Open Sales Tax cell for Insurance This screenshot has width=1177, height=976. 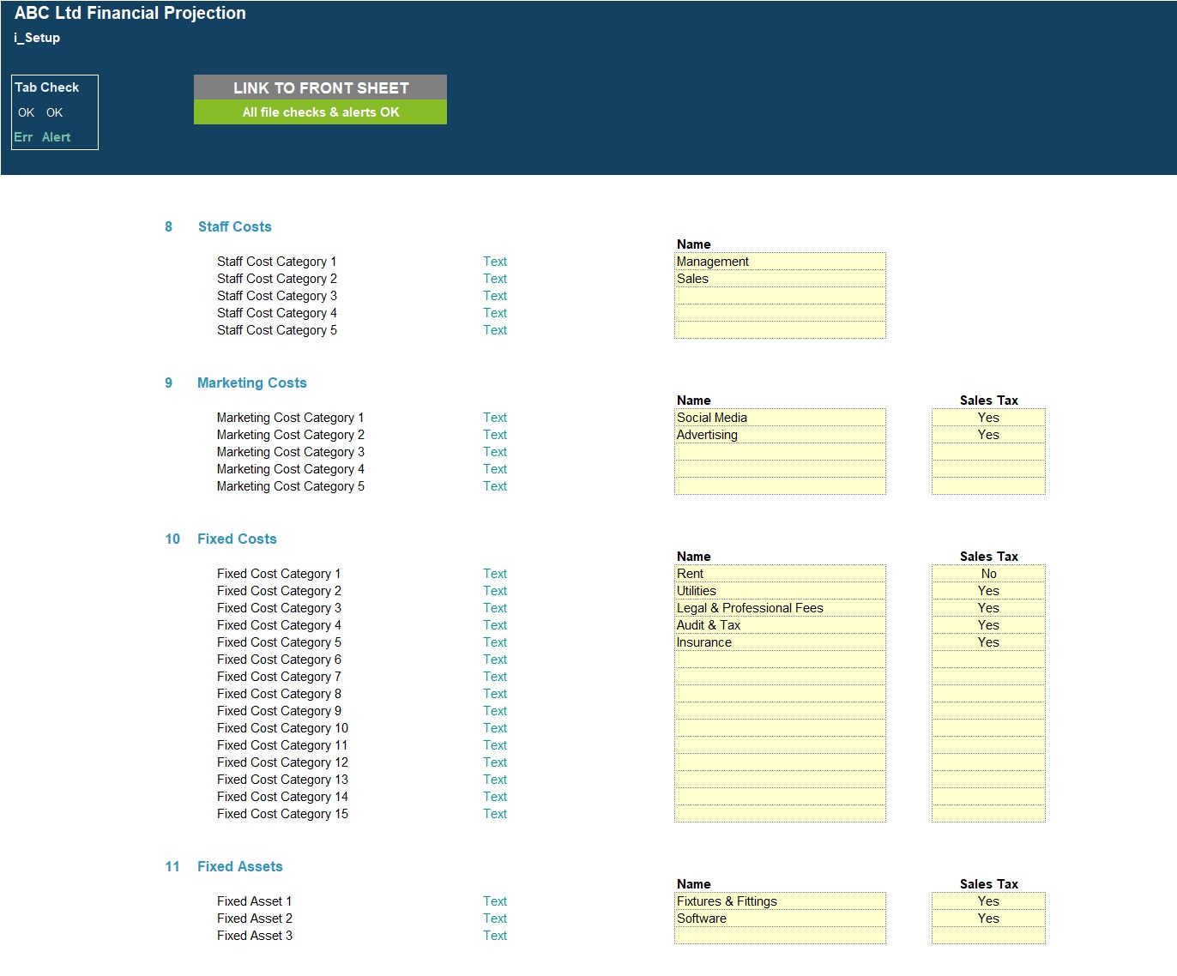pos(988,642)
